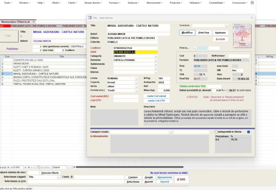This screenshot has width=276, height=190.
Task: Select row TIMPUL TRAIRII IN BALTENI. TIMPUL AMINTIRII
Action: point(43,84)
